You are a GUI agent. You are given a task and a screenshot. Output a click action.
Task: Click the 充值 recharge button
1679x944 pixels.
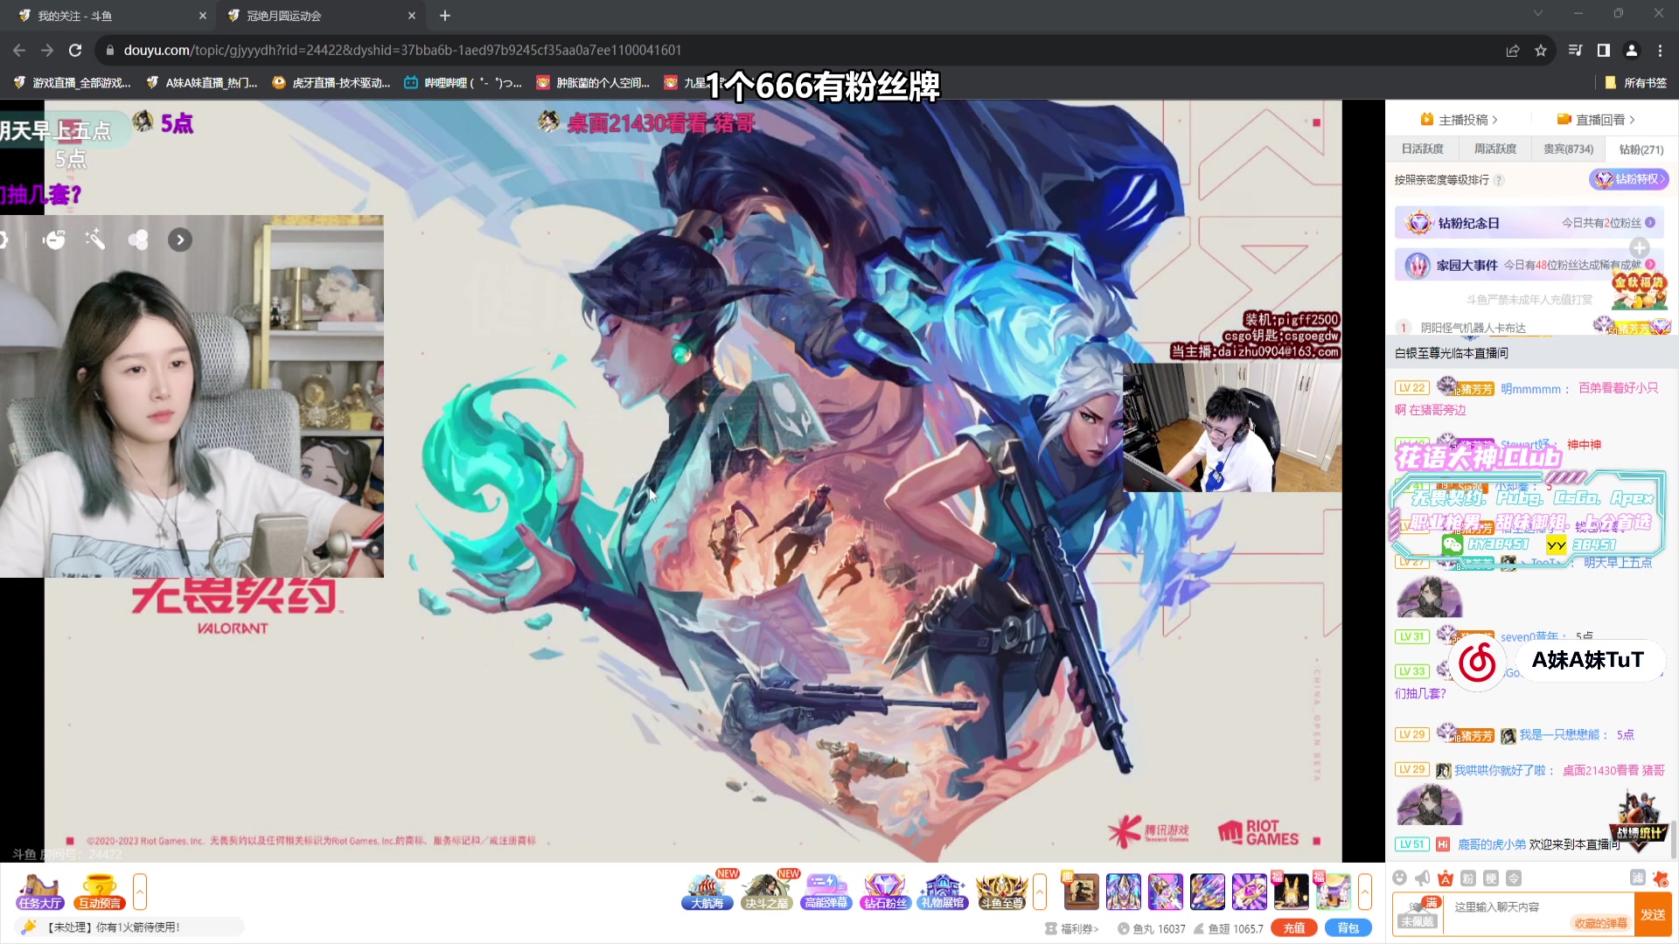click(x=1294, y=928)
